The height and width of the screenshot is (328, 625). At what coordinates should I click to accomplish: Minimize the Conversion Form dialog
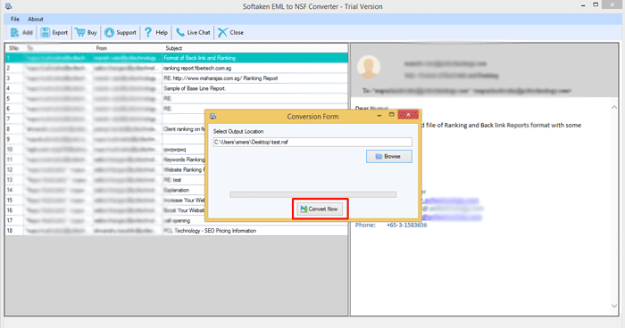(379, 115)
